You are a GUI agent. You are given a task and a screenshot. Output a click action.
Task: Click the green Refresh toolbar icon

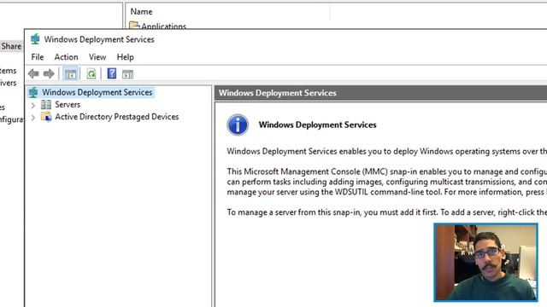pos(91,74)
